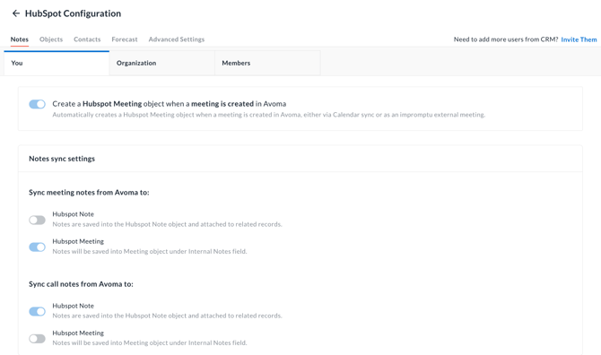Select the You sub-tab
The width and height of the screenshot is (601, 355).
point(57,63)
